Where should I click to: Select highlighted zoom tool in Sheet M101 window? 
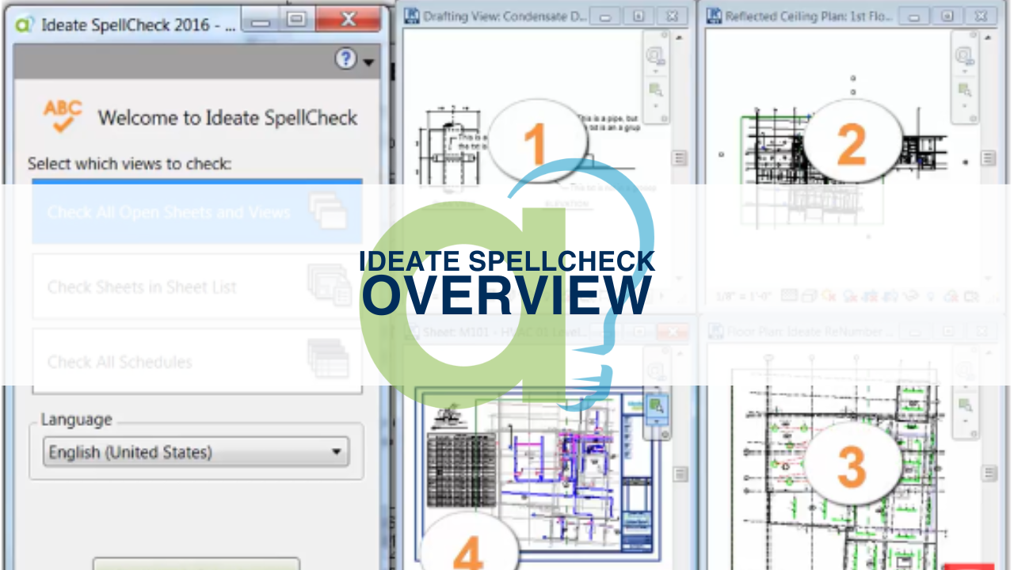[x=656, y=406]
